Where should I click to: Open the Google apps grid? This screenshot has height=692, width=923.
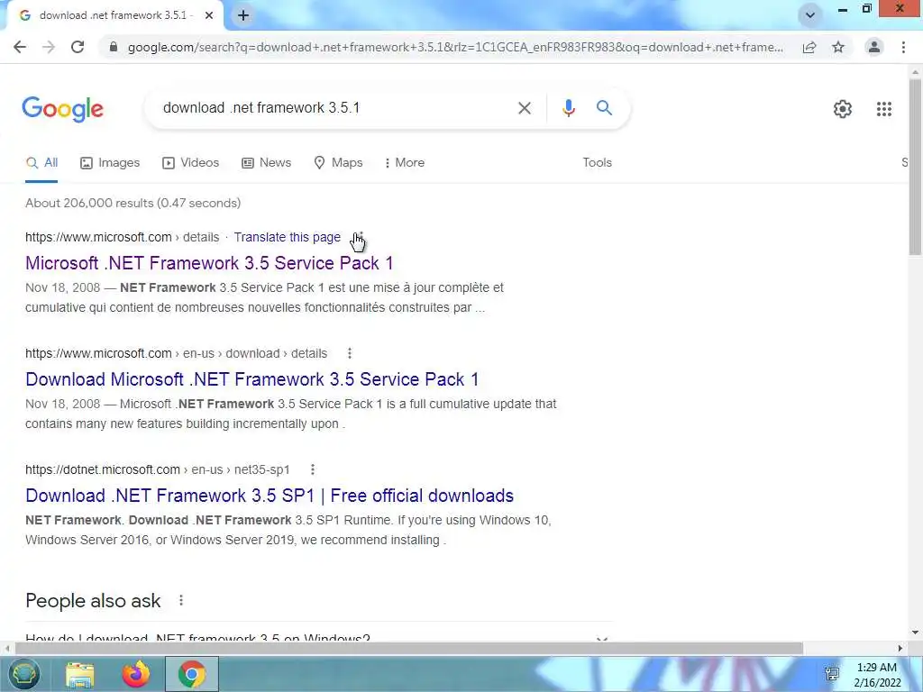tap(884, 109)
